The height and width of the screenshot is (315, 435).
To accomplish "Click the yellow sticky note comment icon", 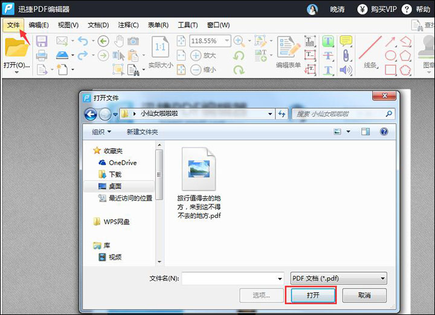I will [x=346, y=41].
